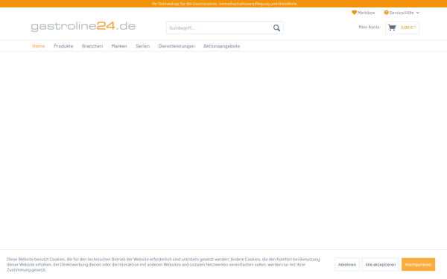Image resolution: width=447 pixels, height=279 pixels.
Task: Click the orange top banner text
Action: pyautogui.click(x=225, y=4)
